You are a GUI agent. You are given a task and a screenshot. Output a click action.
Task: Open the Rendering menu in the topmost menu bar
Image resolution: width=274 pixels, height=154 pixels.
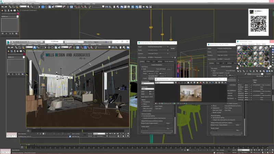point(63,3)
